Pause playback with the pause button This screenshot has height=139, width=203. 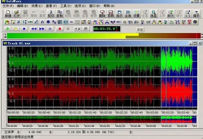[50, 29]
